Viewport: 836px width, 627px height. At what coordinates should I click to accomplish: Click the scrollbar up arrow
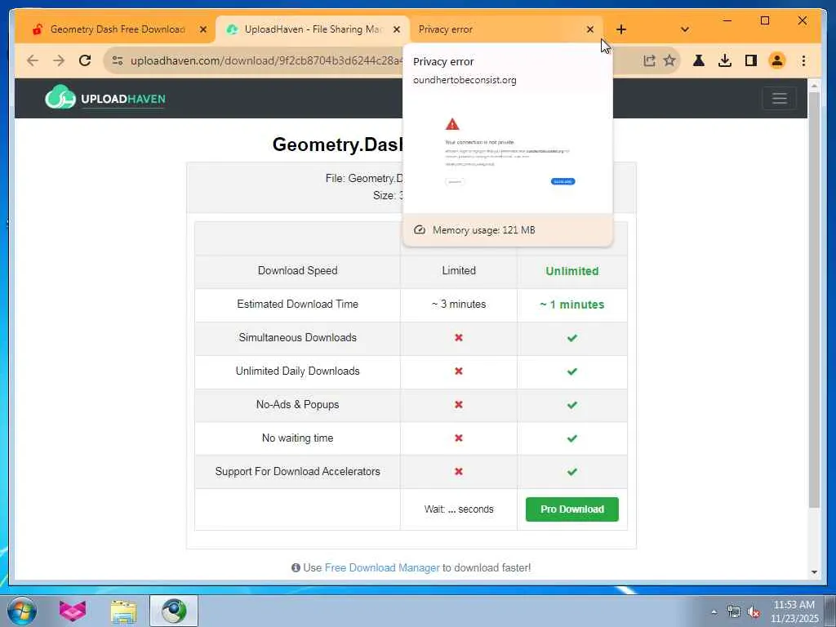(814, 85)
